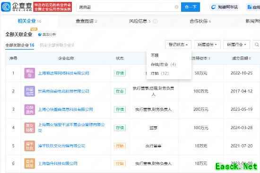Click the date 2022-10-25

(242, 73)
